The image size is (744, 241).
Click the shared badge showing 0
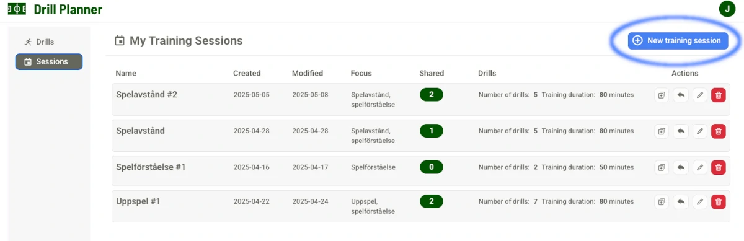(431, 167)
